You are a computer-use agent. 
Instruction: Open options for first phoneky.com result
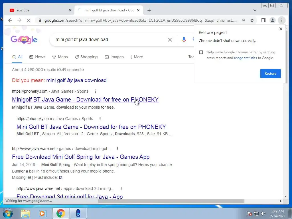[x=96, y=91]
